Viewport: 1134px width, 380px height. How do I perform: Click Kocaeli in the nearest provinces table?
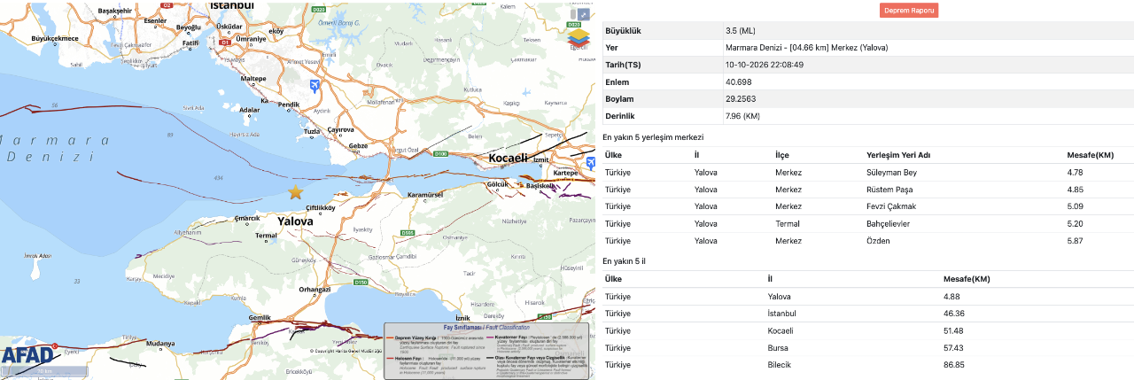click(x=781, y=330)
